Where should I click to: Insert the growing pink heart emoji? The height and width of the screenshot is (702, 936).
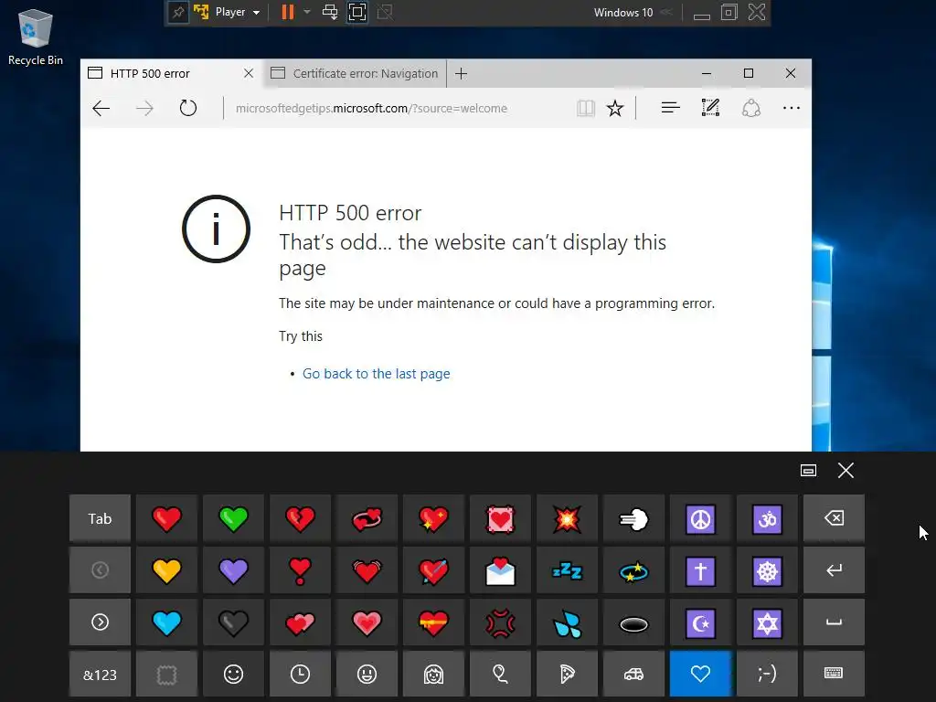tap(367, 622)
